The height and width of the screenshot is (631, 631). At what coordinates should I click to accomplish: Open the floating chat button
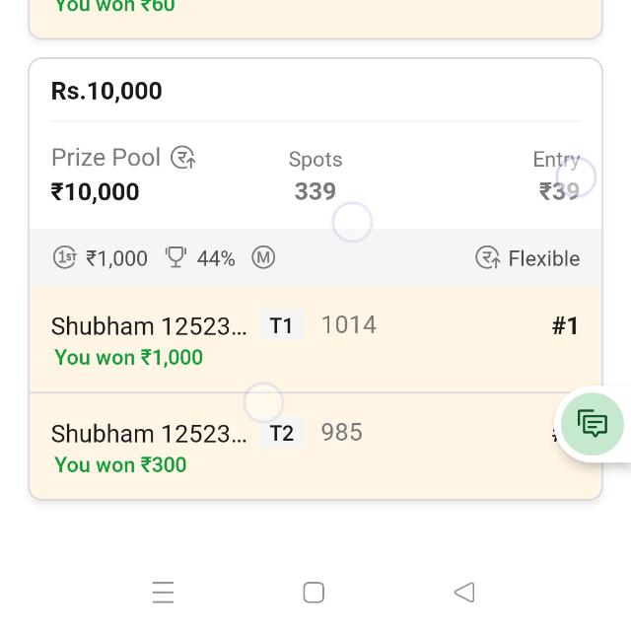593,424
